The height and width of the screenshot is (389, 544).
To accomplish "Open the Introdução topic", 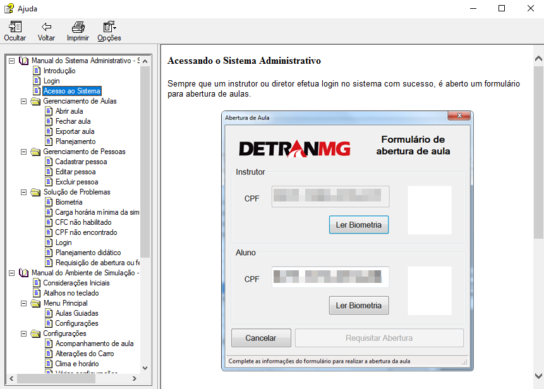I will click(x=59, y=71).
